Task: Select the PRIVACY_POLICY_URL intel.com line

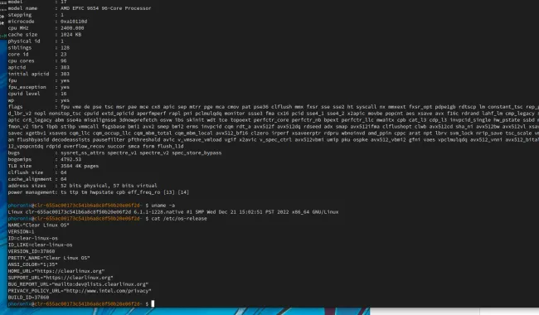Action: click(80, 291)
